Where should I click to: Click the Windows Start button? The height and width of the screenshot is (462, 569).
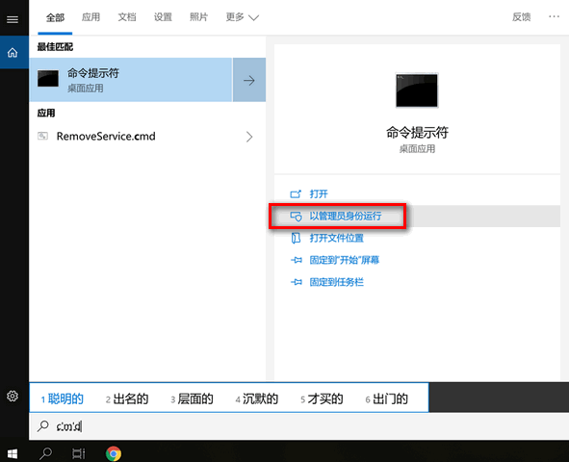13,453
